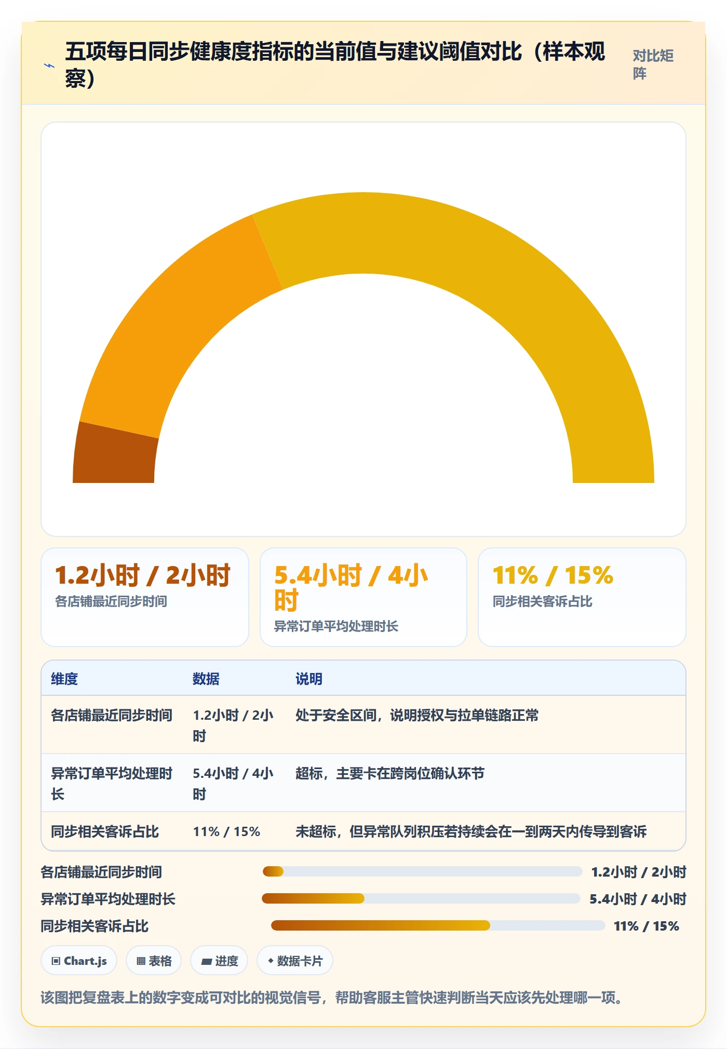Click the note starting with 未超标，但异常队列积压

coord(471,831)
